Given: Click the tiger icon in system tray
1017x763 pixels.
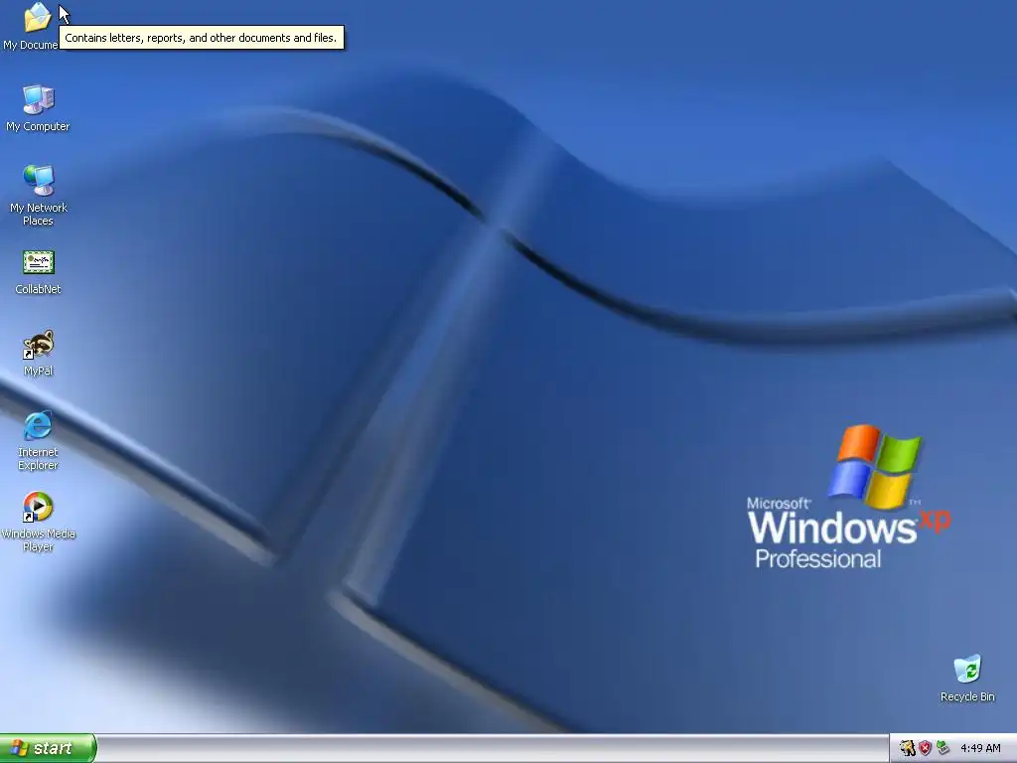Looking at the screenshot, I should pos(908,748).
